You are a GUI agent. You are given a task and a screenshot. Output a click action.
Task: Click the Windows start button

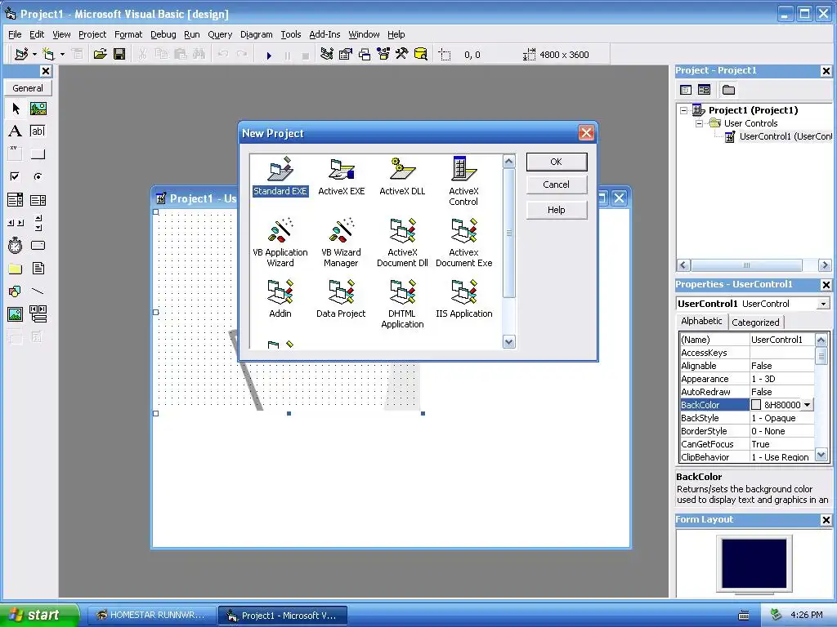(40, 615)
